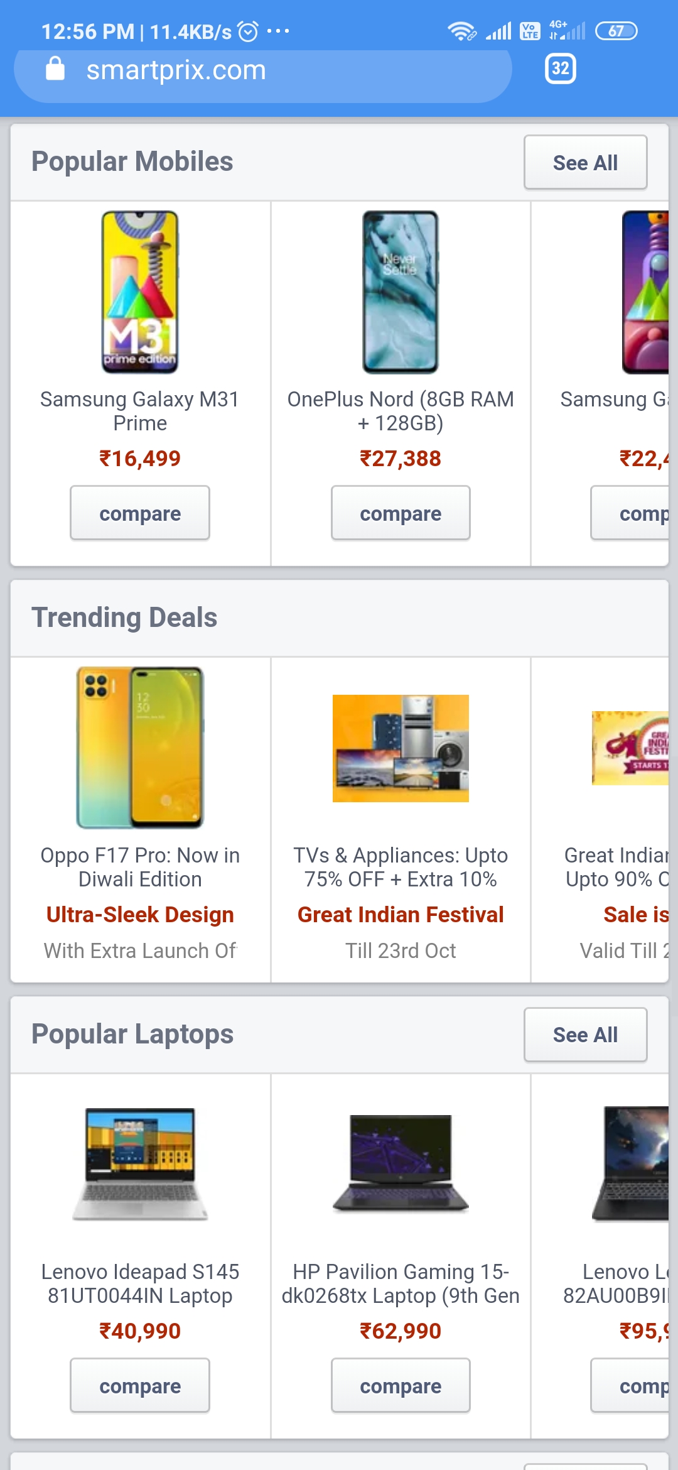Compare the Lenovo Ideapad S145 laptop
This screenshot has height=1470, width=678.
coord(140,1386)
